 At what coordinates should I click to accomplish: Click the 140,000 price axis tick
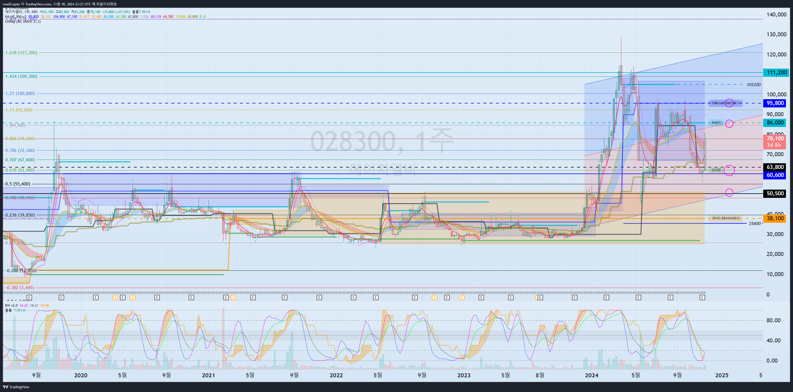pos(776,14)
